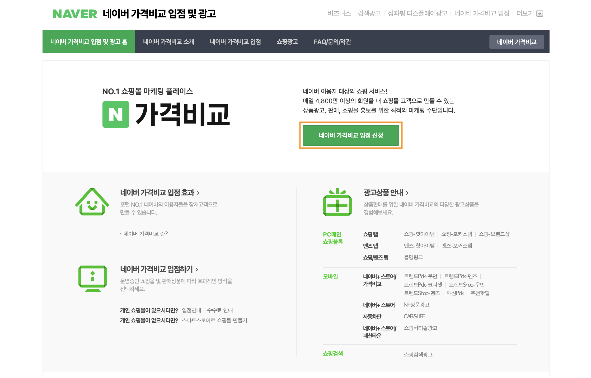Click the 맨즈 탭 row label

click(x=370, y=246)
